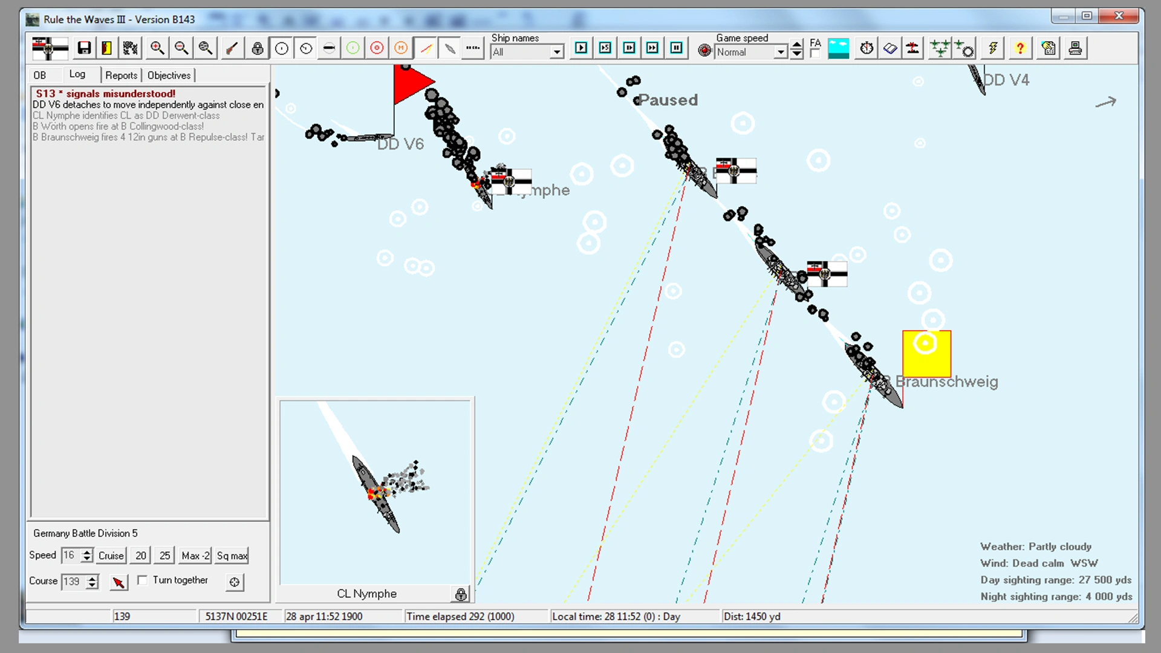This screenshot has width=1161, height=653.
Task: Switch to the Log tab
Action: coord(77,75)
